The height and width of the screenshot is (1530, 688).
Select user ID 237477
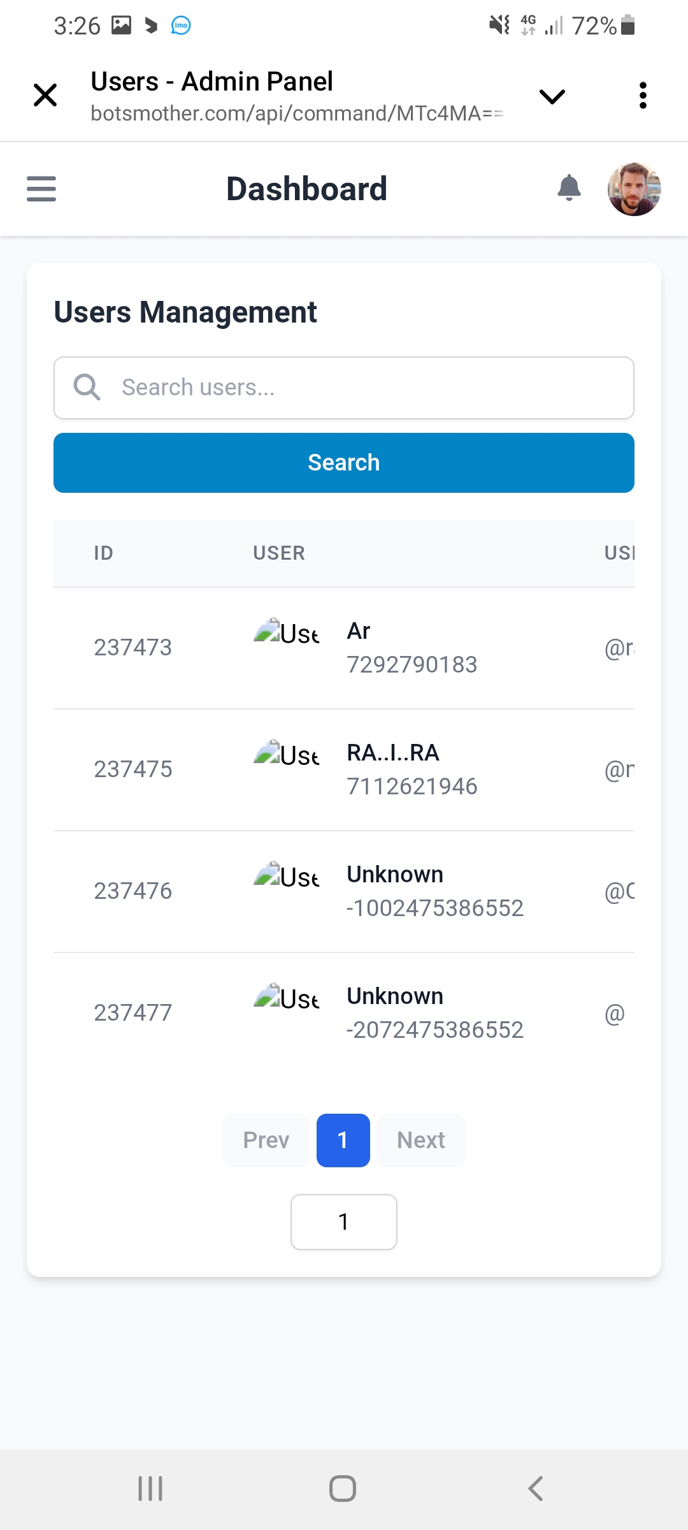[133, 1013]
